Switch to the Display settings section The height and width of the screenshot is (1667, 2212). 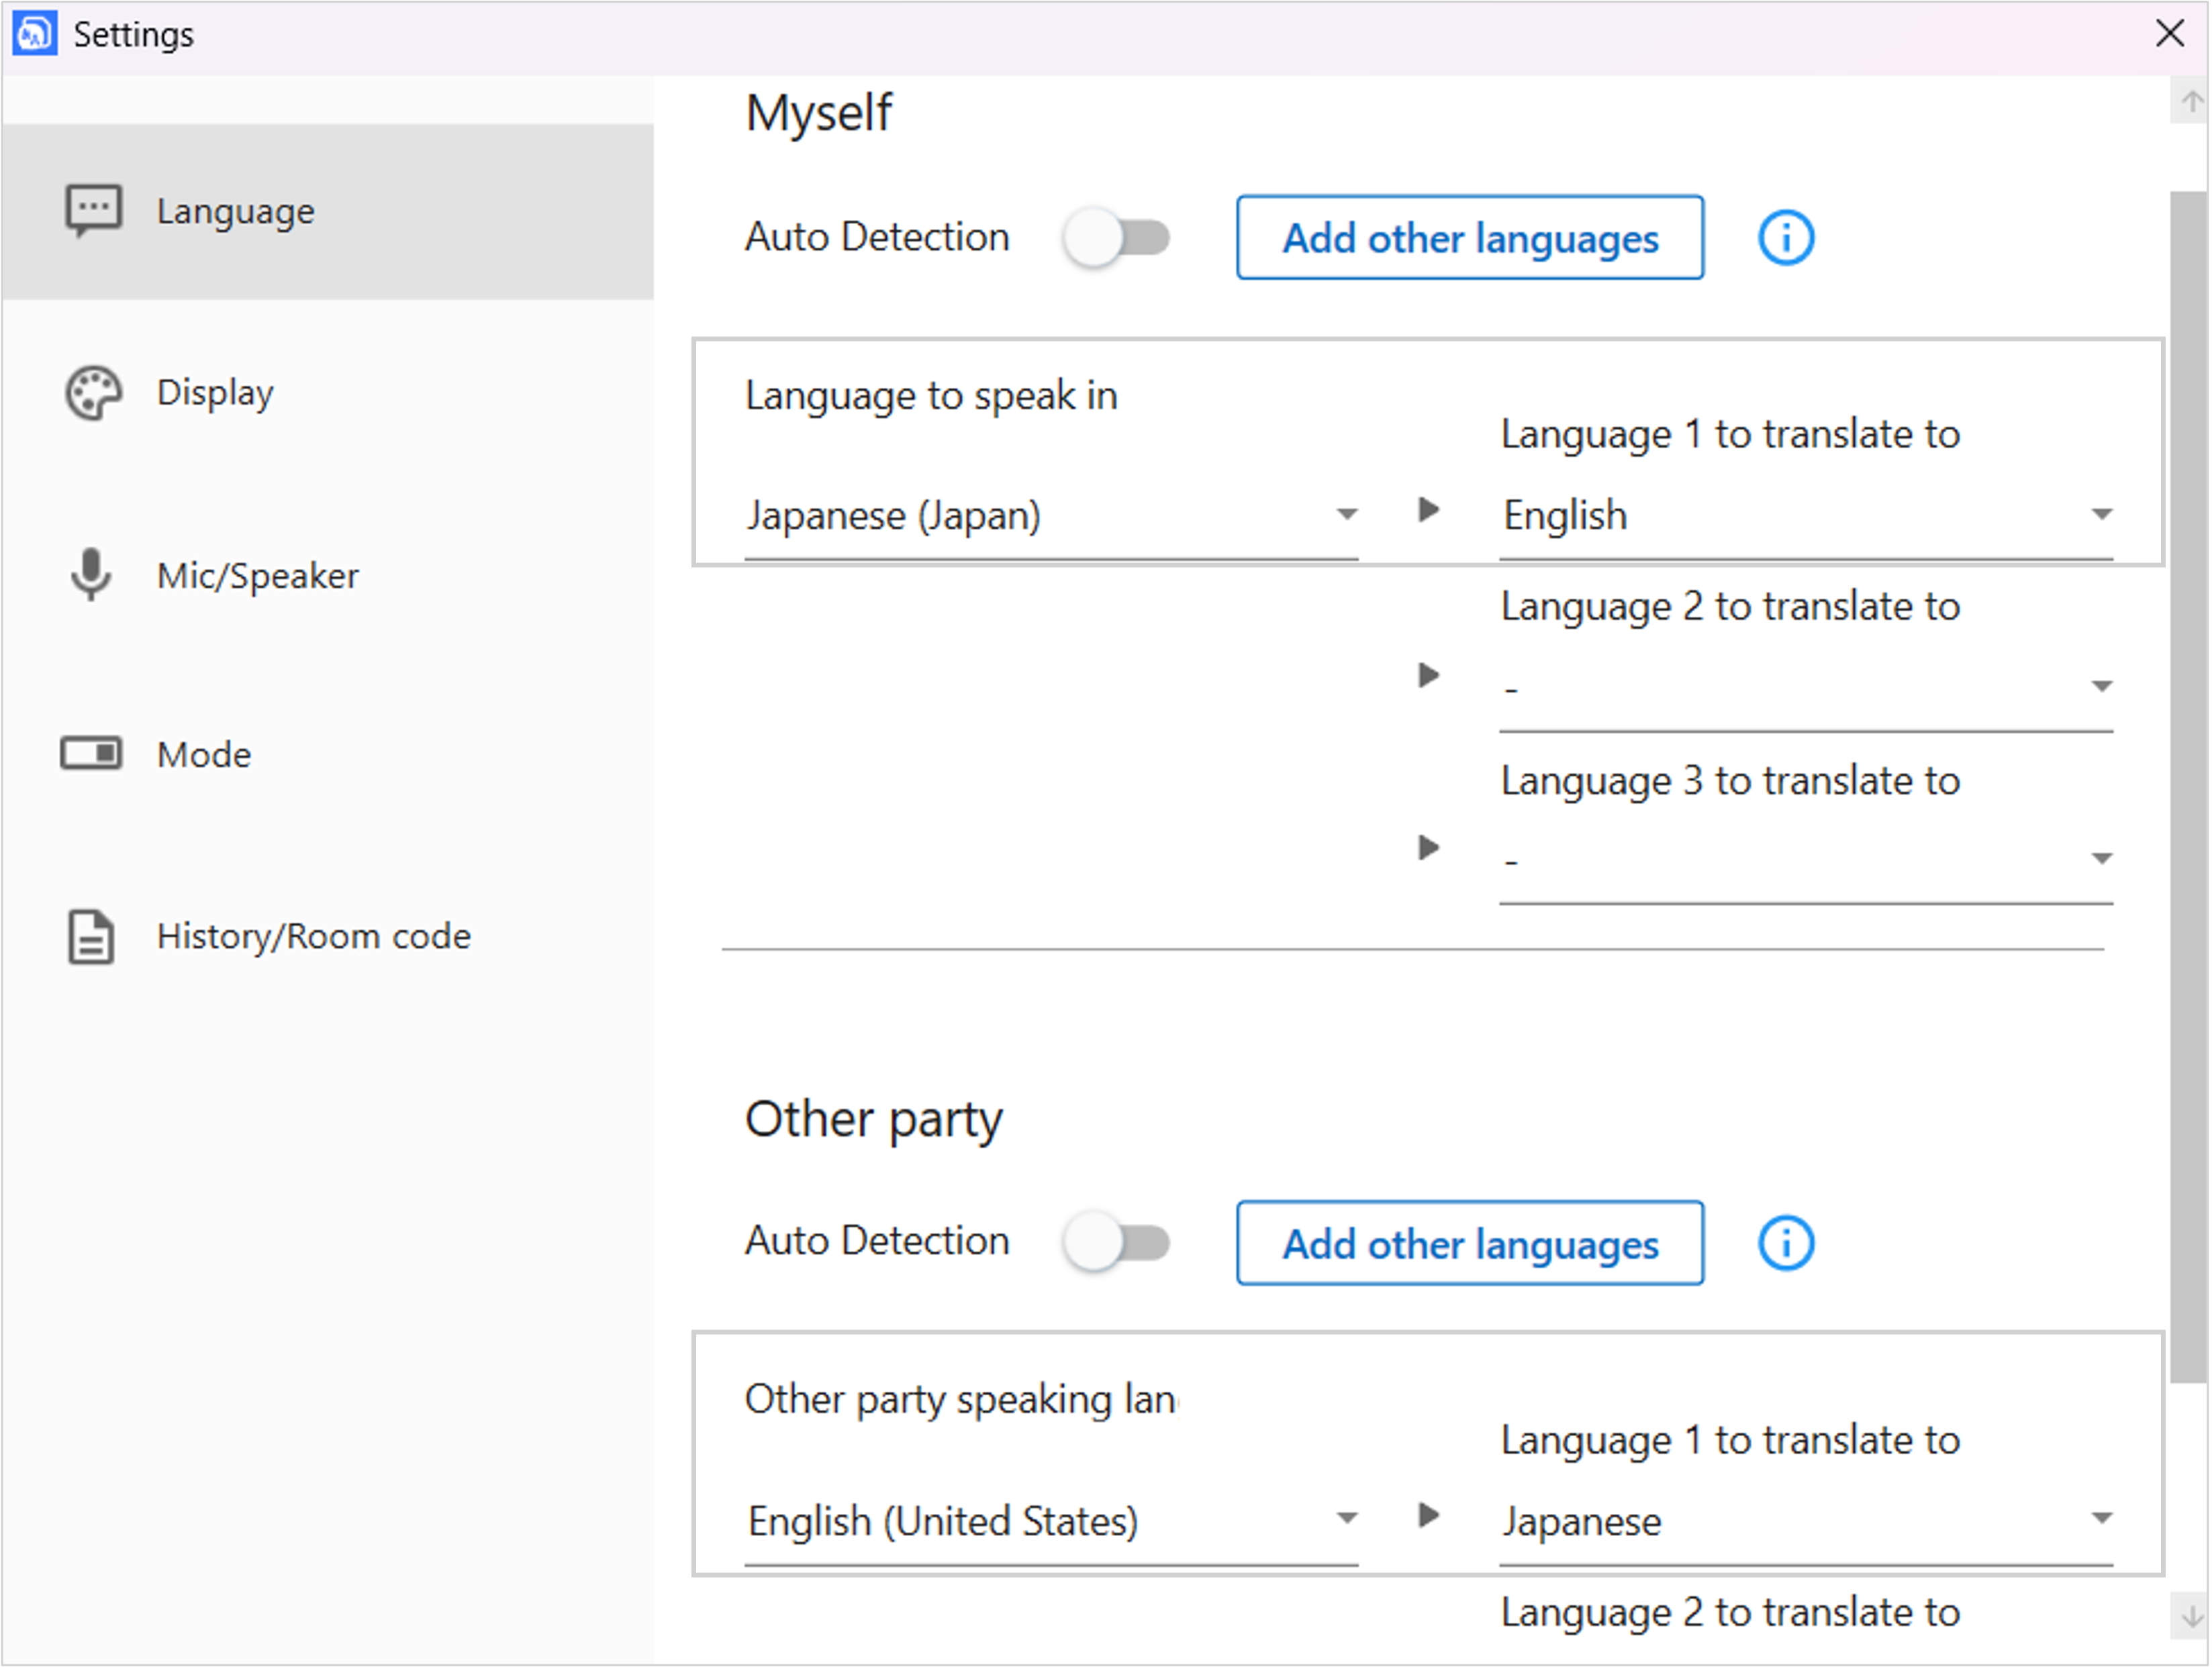328,393
